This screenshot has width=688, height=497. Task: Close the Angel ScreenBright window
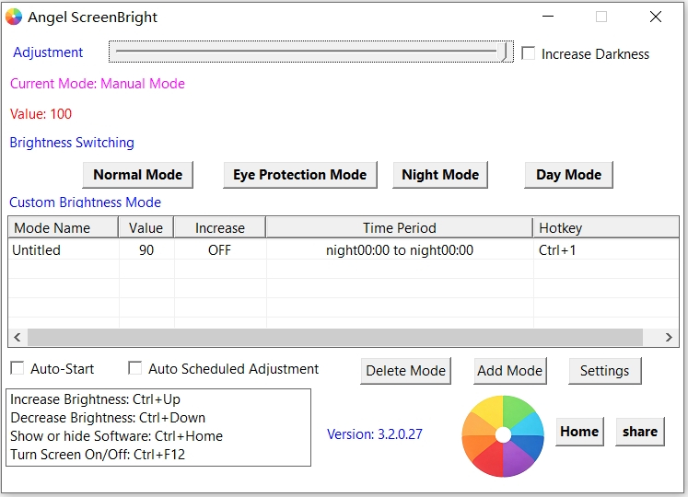coord(656,17)
